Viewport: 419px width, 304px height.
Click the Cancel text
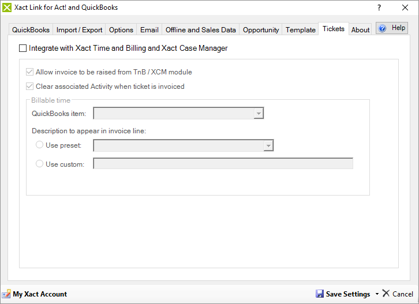pyautogui.click(x=403, y=294)
